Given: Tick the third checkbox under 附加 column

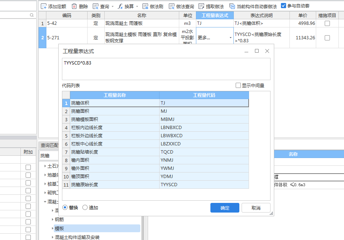Looking at the screenshot, I should 28,183.
